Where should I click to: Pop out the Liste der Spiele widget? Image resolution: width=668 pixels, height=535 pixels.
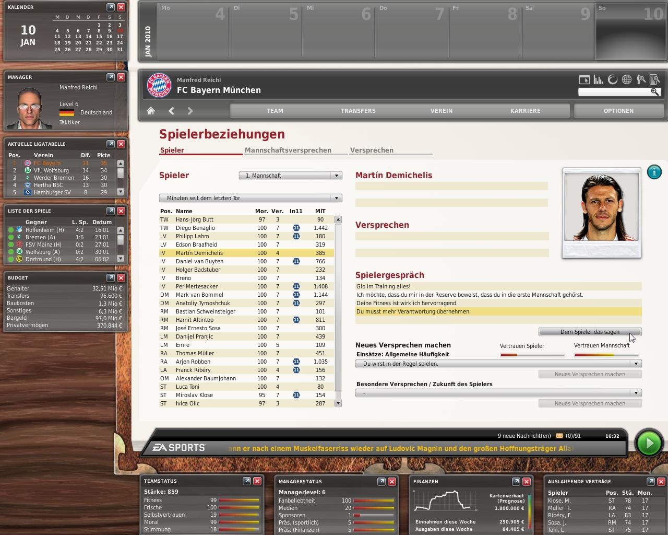(111, 211)
